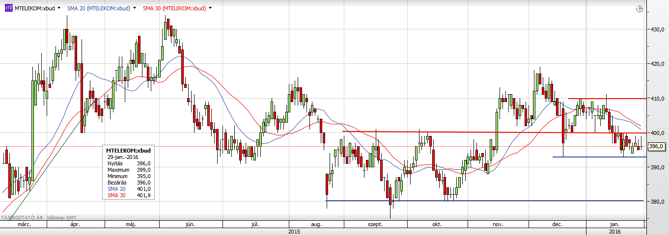Viewport: 669px width, 235px height.
Task: Open the SMA 20 indicator dropdown
Action: click(x=135, y=8)
